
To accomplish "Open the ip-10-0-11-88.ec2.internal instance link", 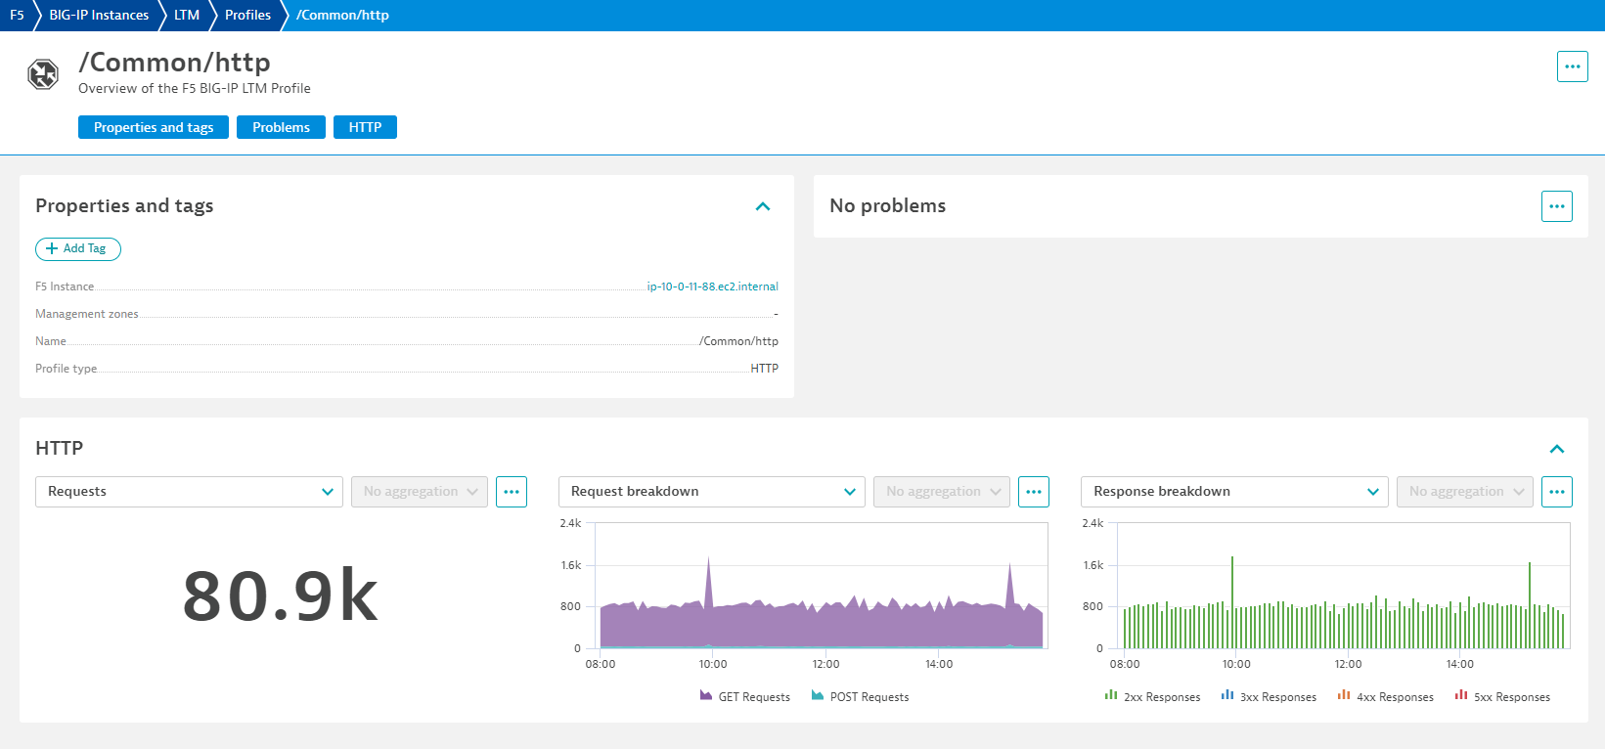I will [712, 287].
